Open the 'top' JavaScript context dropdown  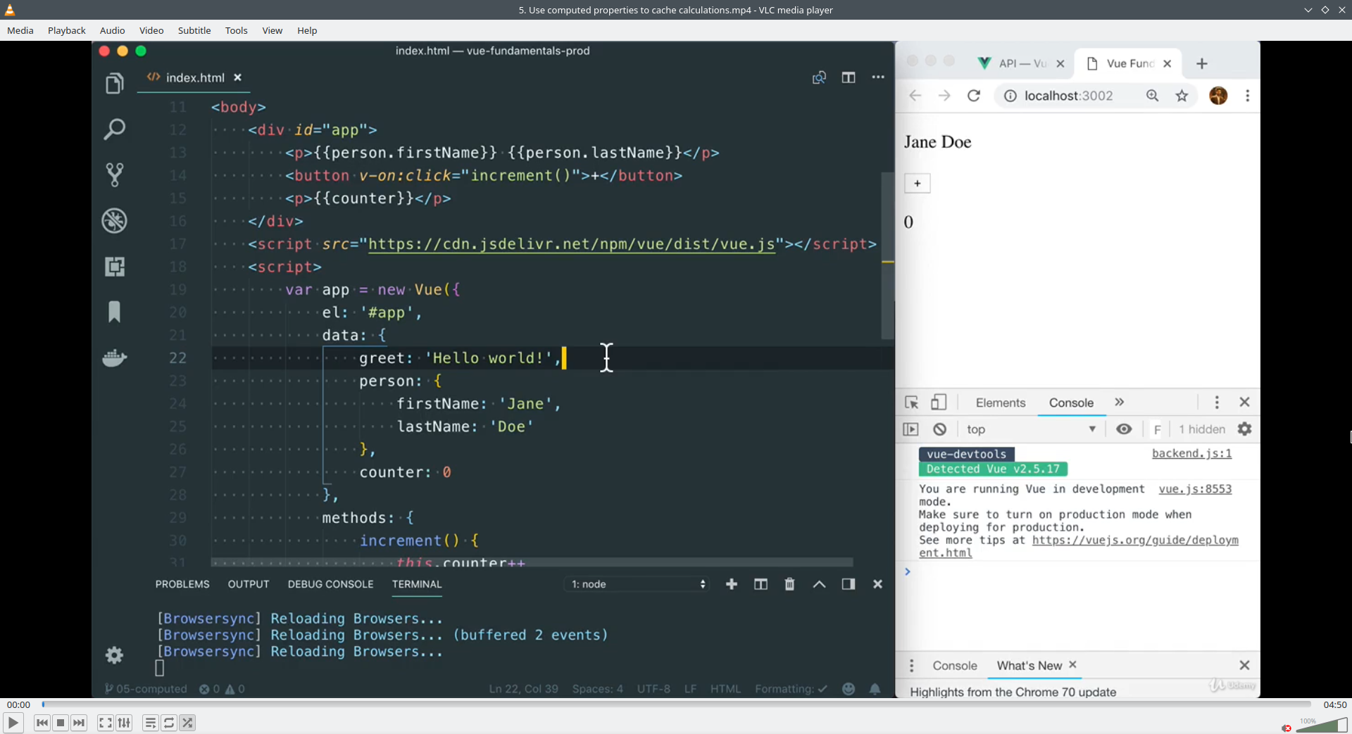point(1031,429)
